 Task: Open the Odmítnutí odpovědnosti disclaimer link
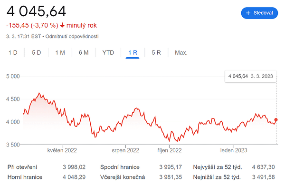point(72,37)
